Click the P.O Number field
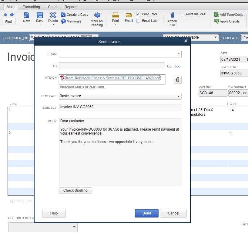The image size is (248, 233). coord(238,93)
